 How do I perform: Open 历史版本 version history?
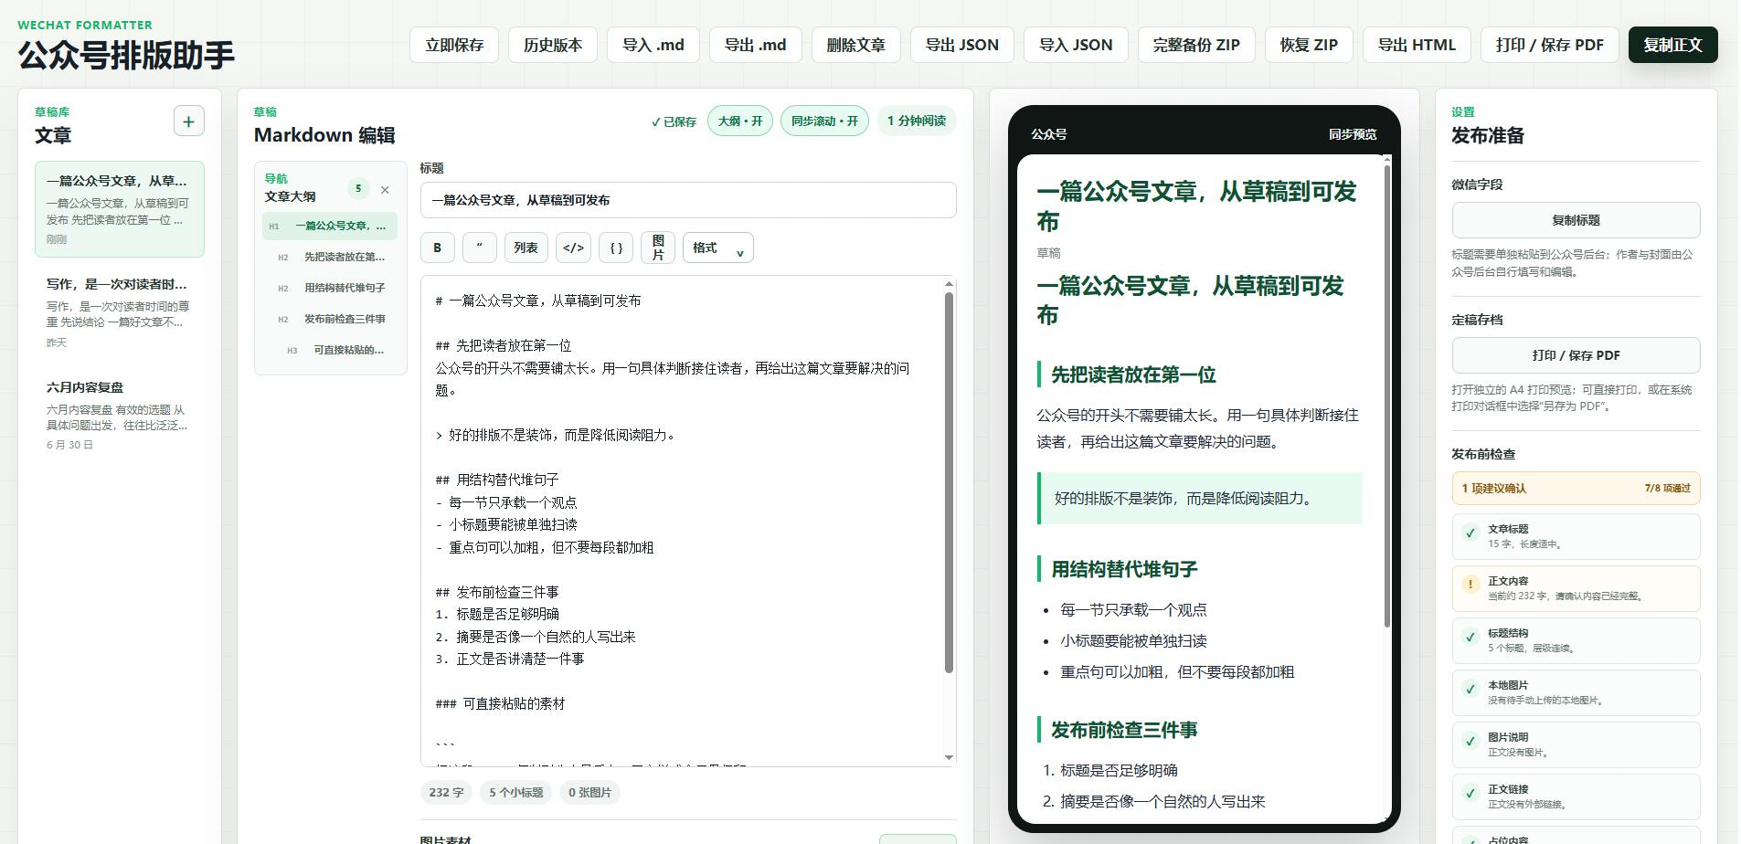tap(553, 45)
